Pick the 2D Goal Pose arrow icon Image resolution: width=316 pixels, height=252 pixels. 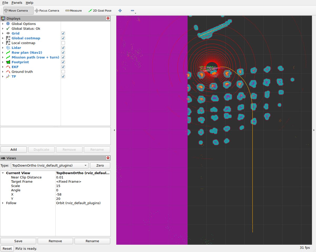[x=90, y=10]
